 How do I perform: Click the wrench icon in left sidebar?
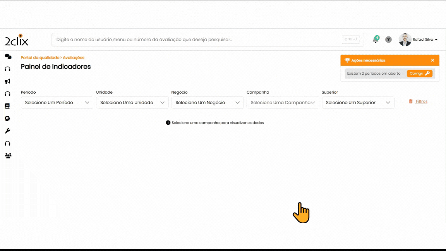[x=7, y=131]
